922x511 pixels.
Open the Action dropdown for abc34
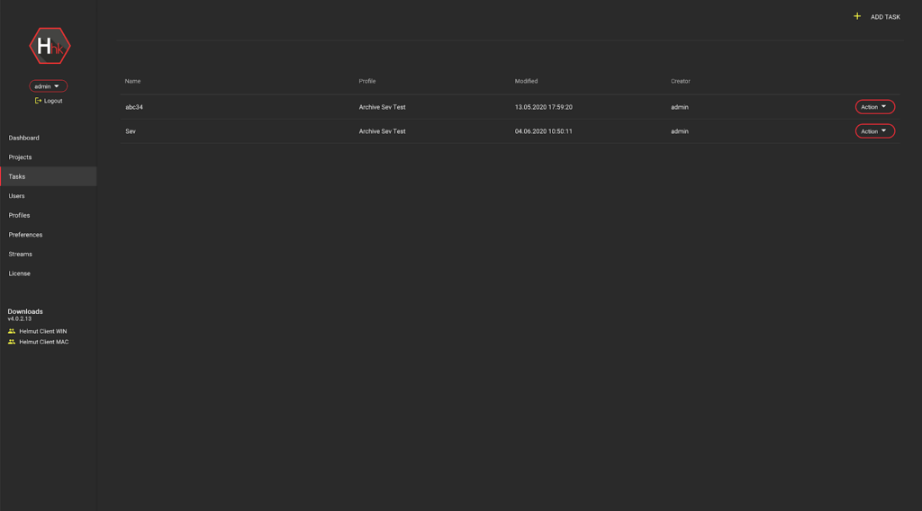(x=875, y=107)
